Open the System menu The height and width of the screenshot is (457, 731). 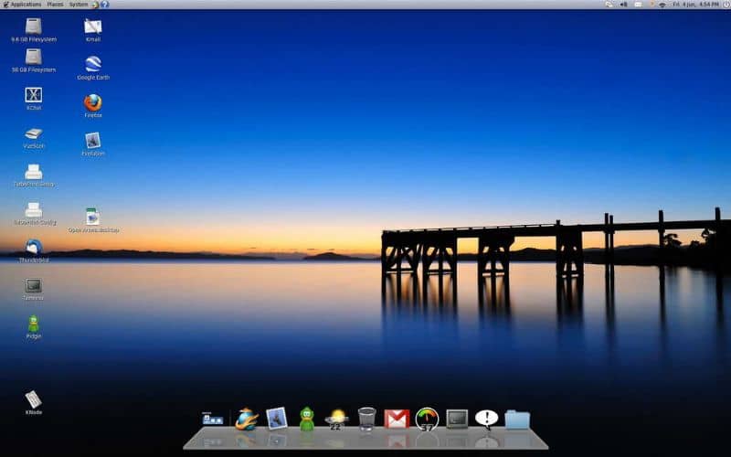point(79,5)
